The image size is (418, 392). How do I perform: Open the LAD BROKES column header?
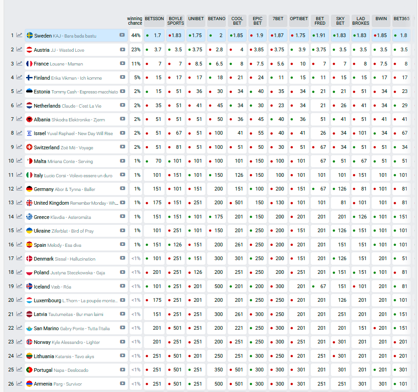[x=361, y=21]
